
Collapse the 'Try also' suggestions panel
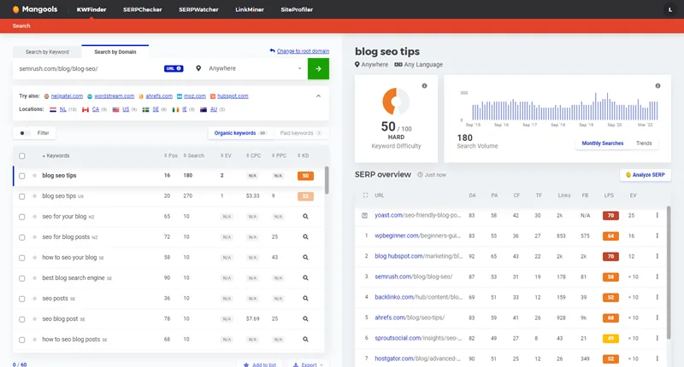click(318, 96)
